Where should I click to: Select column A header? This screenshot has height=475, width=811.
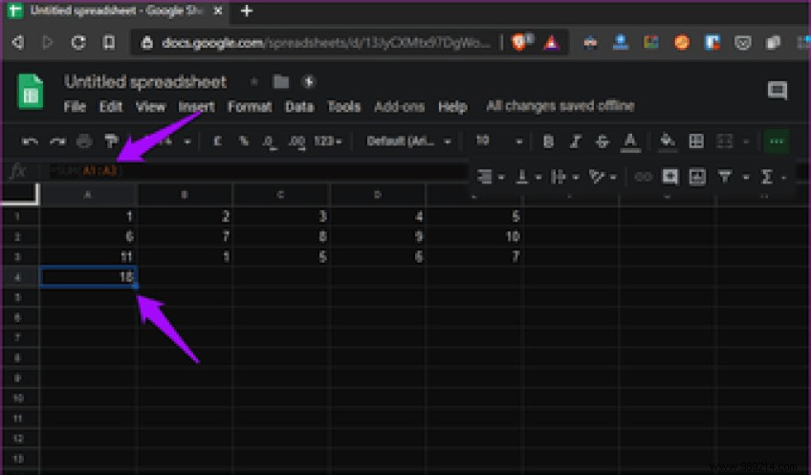(87, 195)
